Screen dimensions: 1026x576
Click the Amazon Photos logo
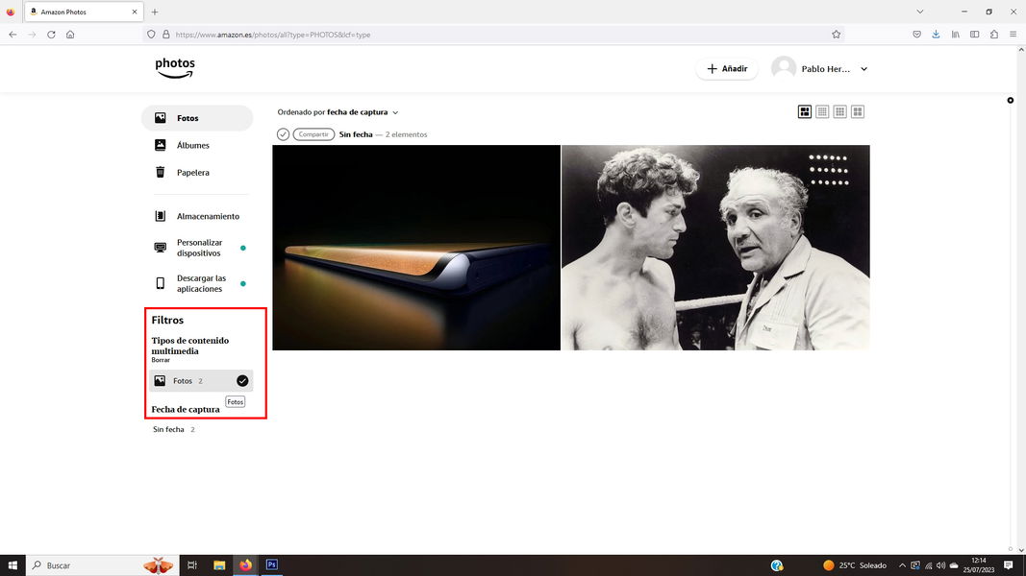(x=175, y=68)
